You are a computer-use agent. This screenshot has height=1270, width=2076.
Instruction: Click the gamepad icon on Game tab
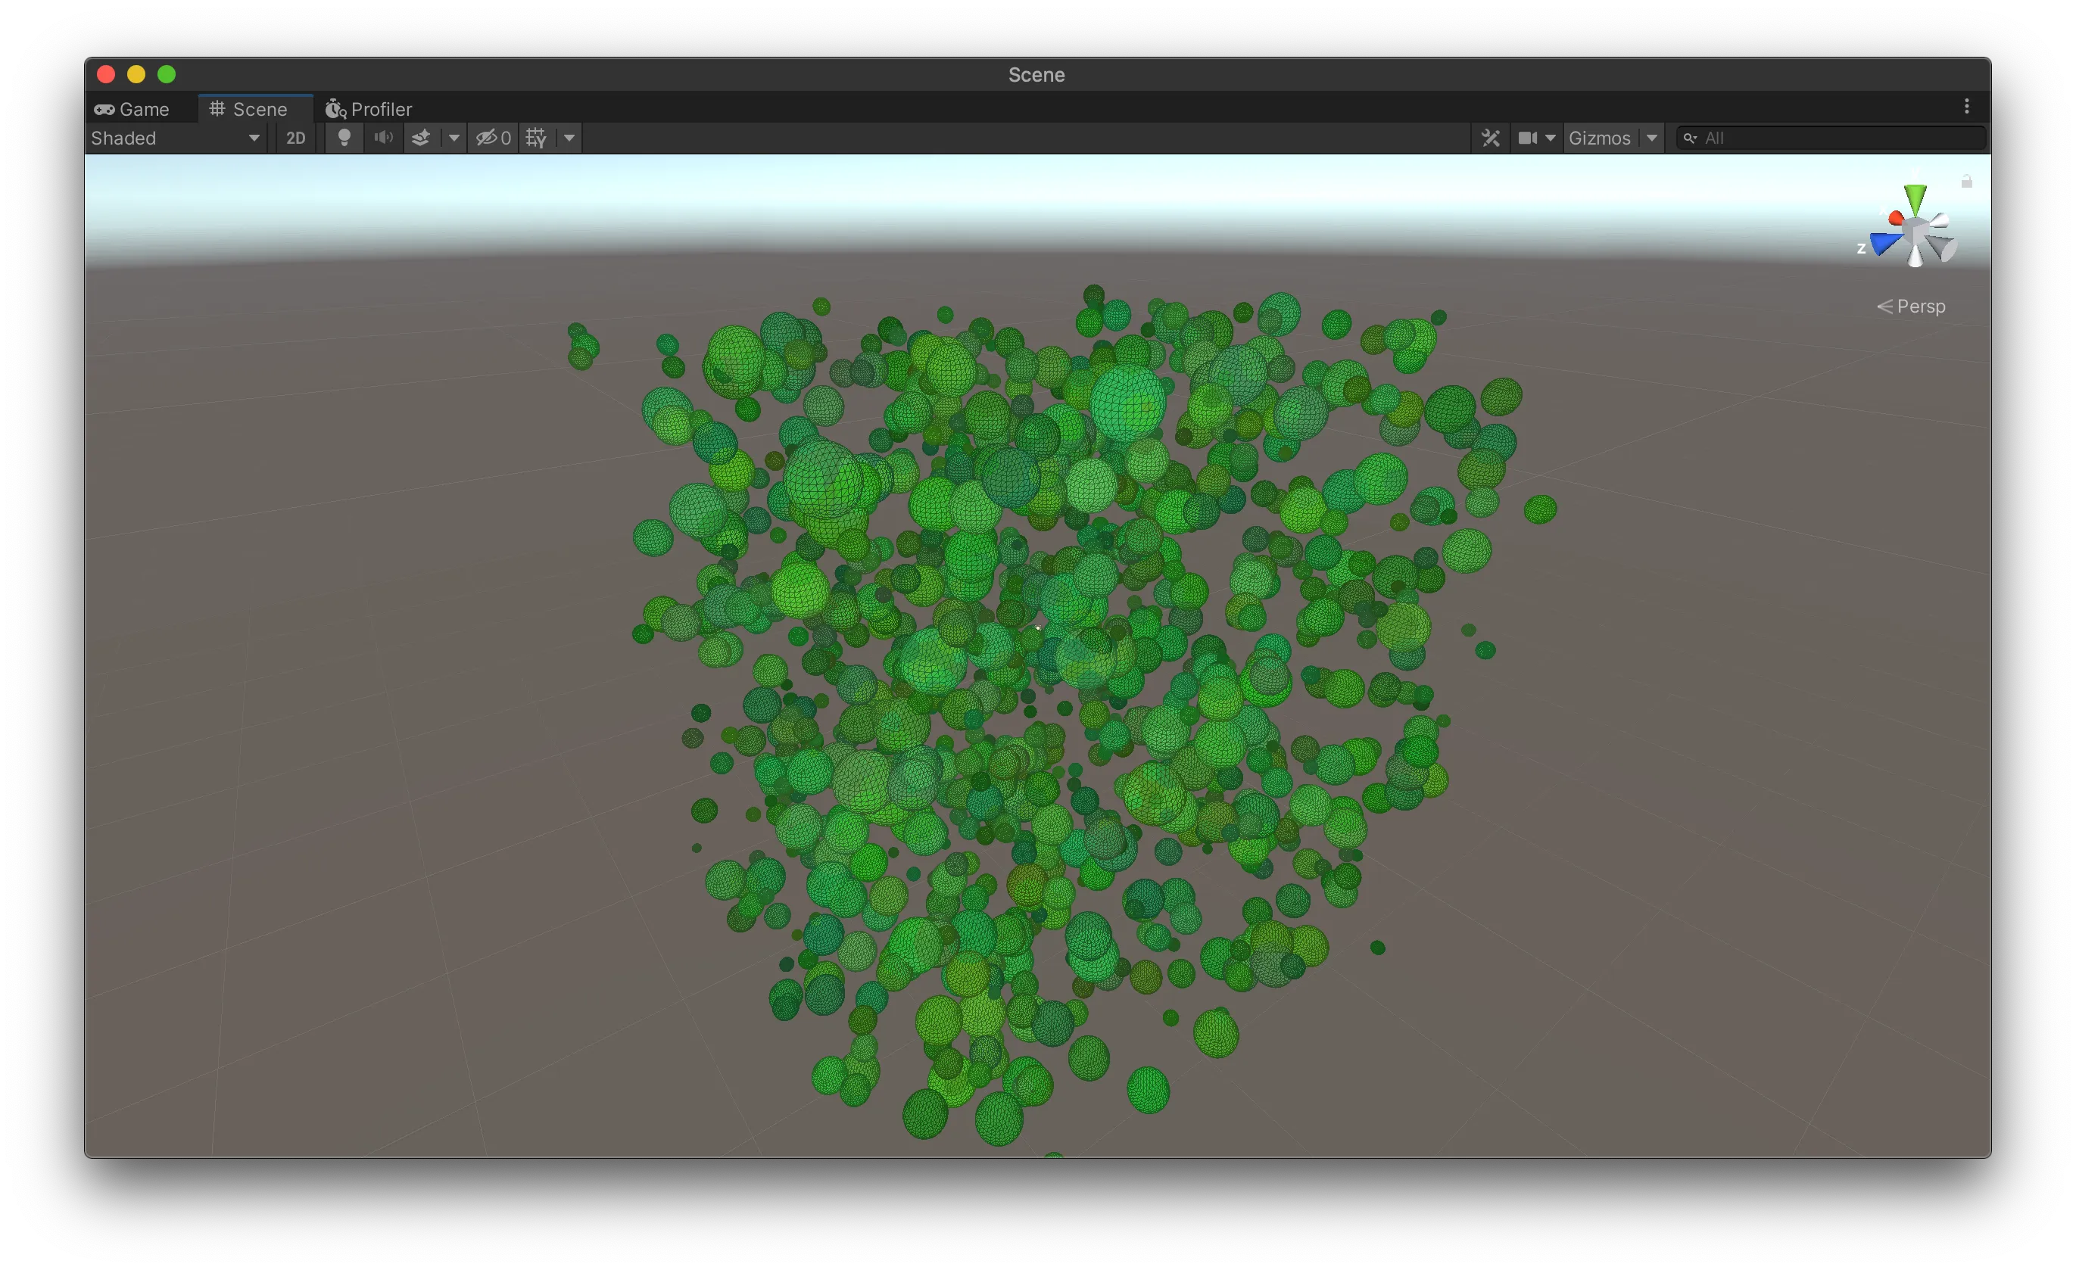(104, 110)
